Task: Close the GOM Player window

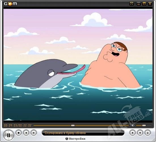Action: 150,4
